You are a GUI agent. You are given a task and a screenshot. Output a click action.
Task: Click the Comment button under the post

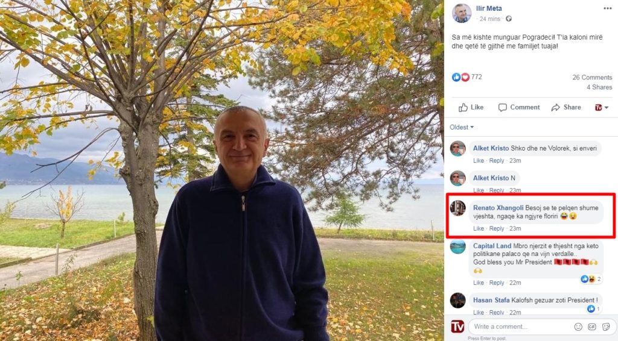click(x=518, y=107)
